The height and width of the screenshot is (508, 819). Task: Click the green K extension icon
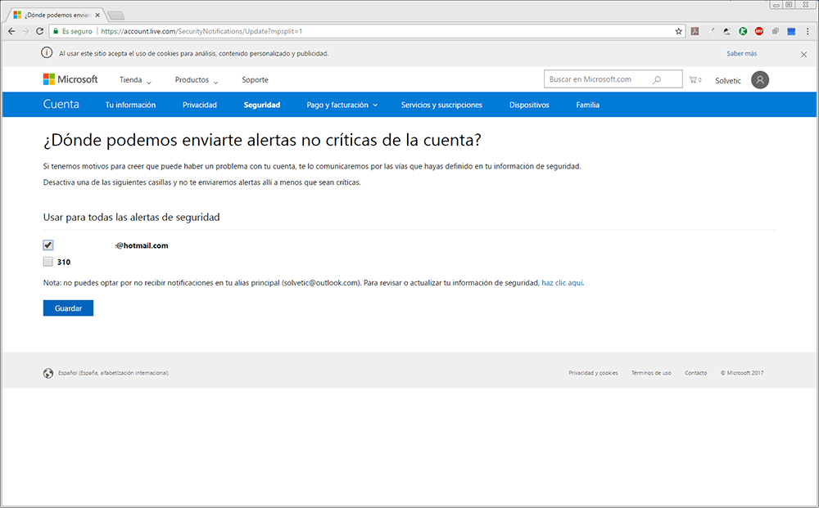click(x=743, y=31)
